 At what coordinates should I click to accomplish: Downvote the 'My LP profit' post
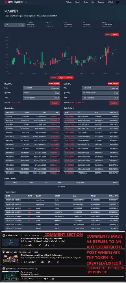pyautogui.click(x=25, y=279)
